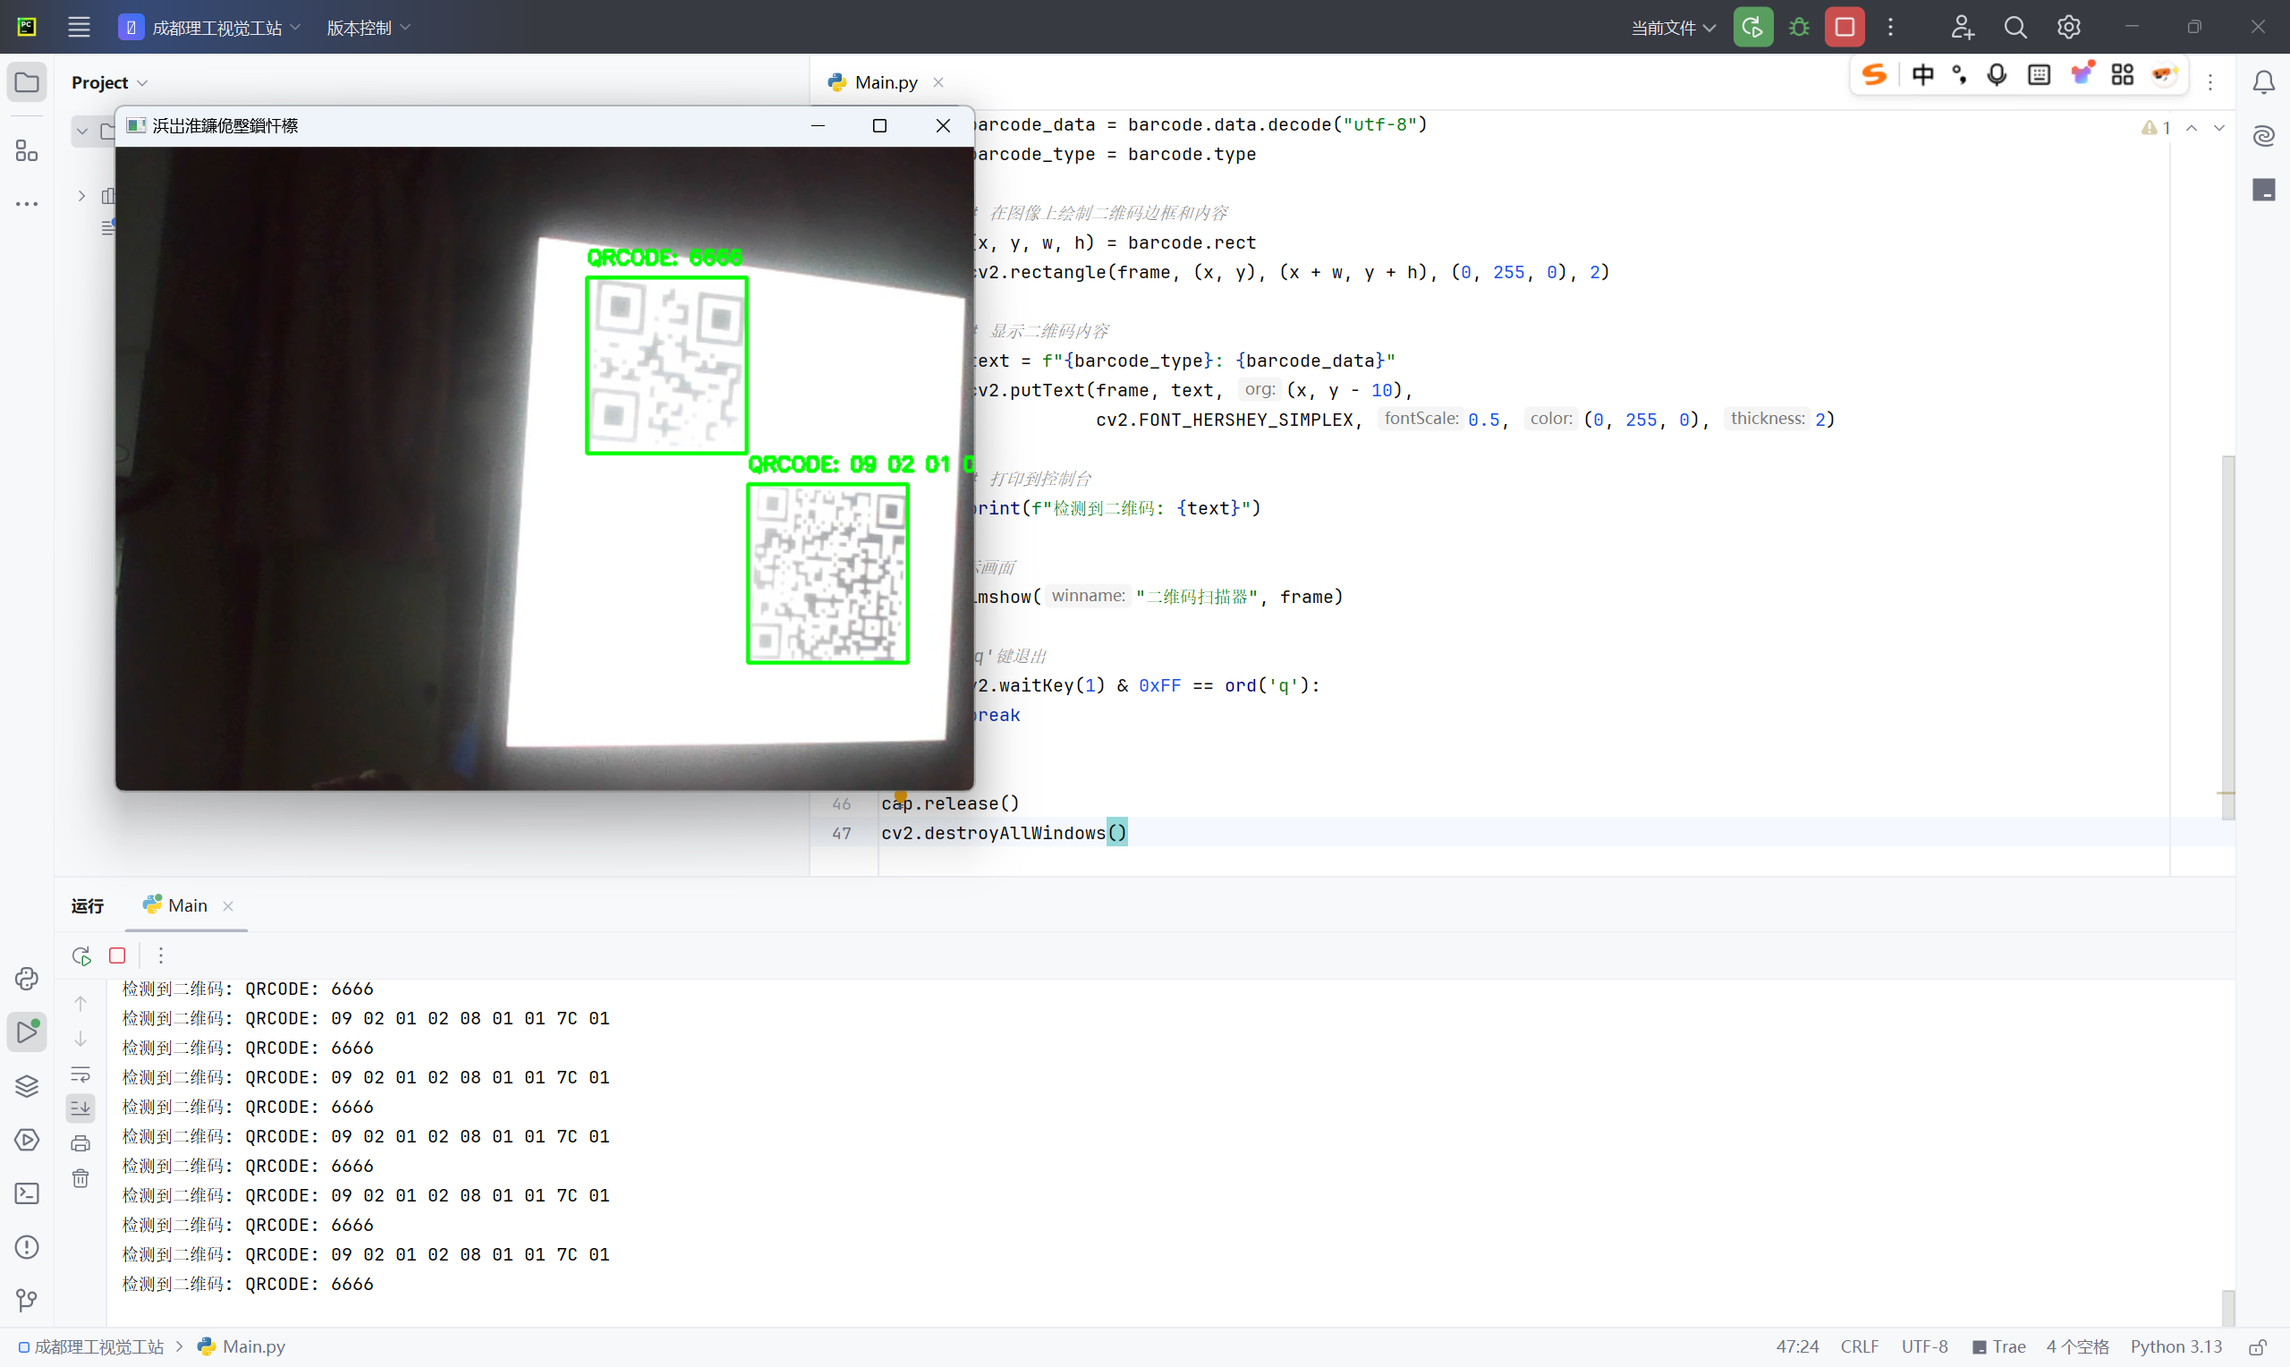The image size is (2290, 1367).
Task: Click the trash icon to clear console output
Action: (81, 1179)
